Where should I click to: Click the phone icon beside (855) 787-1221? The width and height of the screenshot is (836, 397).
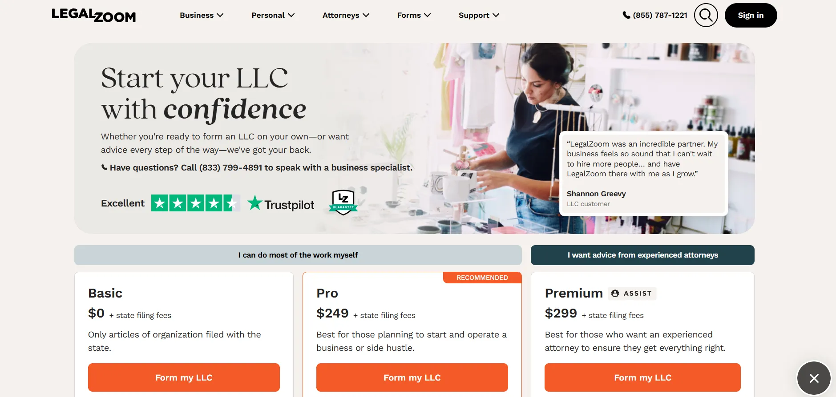click(626, 15)
